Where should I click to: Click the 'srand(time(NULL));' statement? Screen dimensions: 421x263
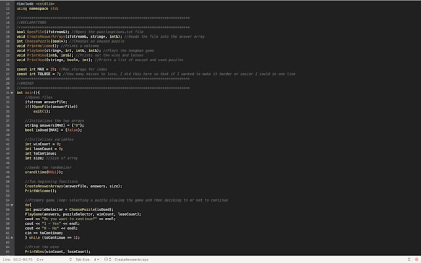[x=44, y=172]
